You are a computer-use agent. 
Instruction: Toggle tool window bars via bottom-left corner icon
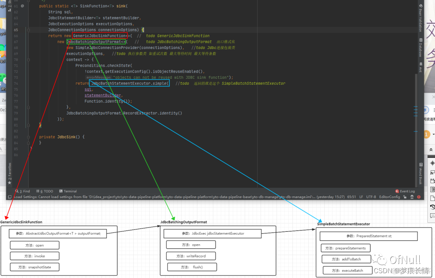tap(10, 197)
